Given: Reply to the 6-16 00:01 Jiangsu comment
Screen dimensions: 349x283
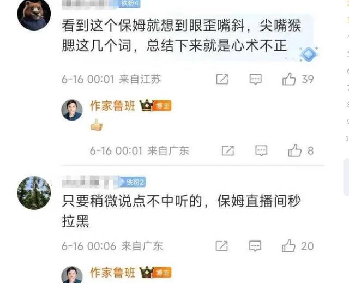Looking at the screenshot, I should (x=256, y=79).
